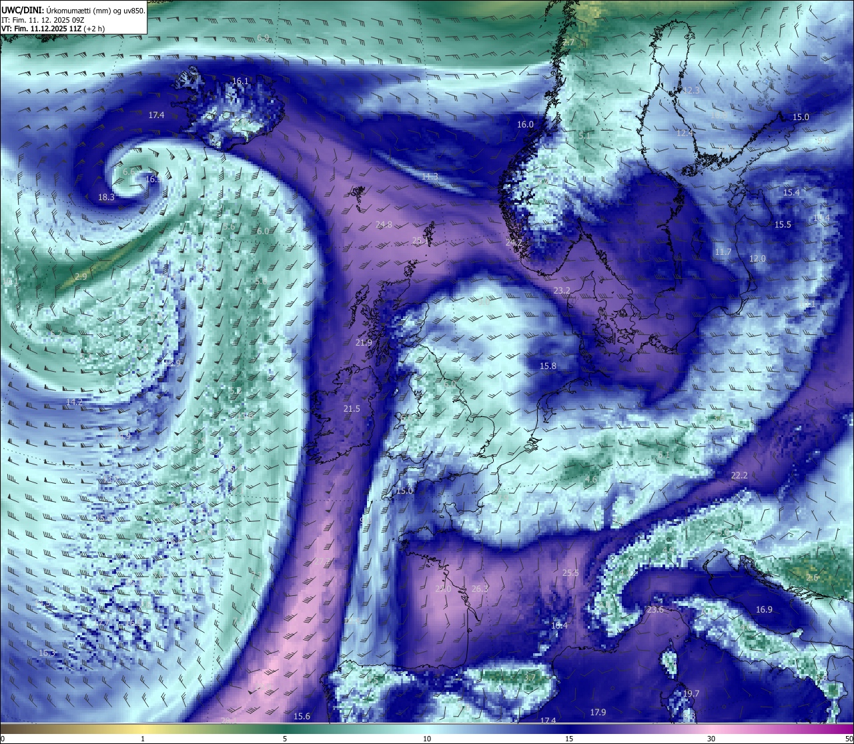The width and height of the screenshot is (854, 744).
Task: Click the 15.4 value in the east
Action: point(791,193)
